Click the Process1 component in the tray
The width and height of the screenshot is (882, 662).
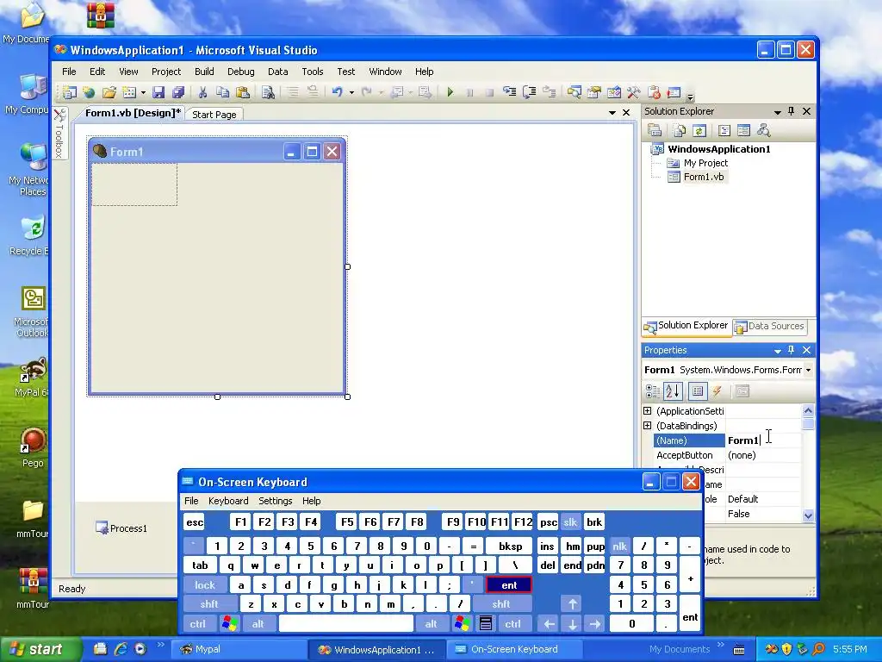121,528
